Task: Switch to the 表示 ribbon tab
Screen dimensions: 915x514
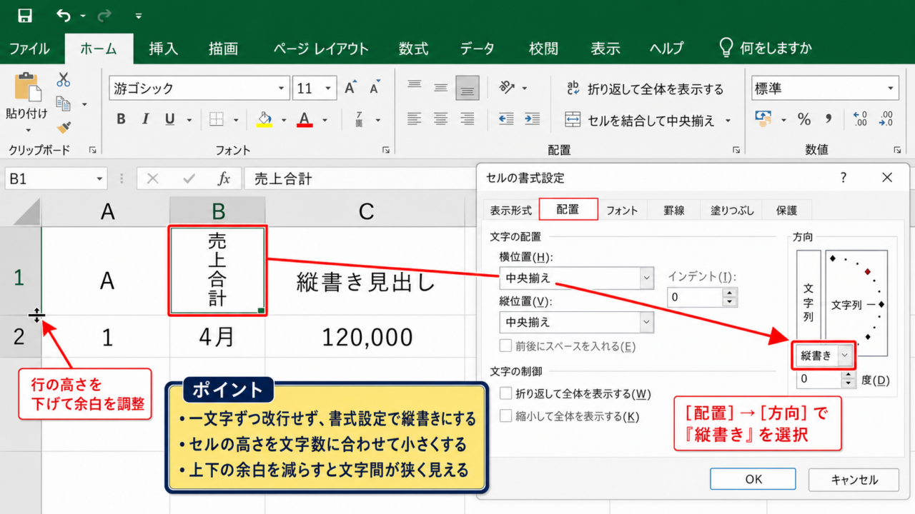Action: 605,49
